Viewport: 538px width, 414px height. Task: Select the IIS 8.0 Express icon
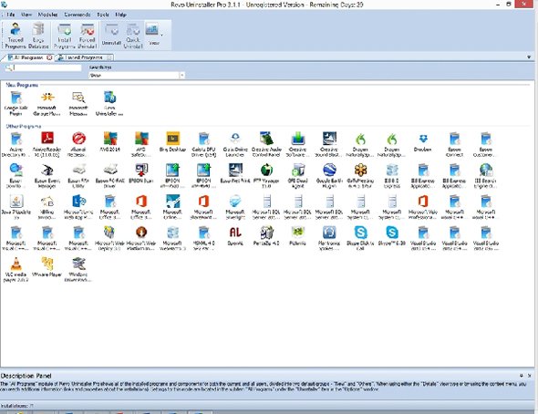tap(391, 176)
